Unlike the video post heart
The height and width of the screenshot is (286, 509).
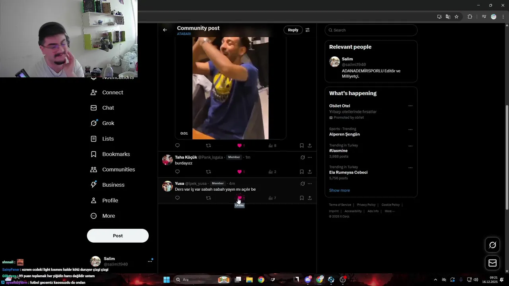pyautogui.click(x=239, y=145)
